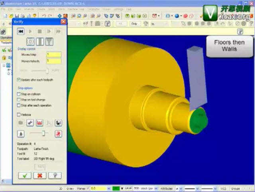Click the Undo arrow toolbar icon

click(x=44, y=16)
